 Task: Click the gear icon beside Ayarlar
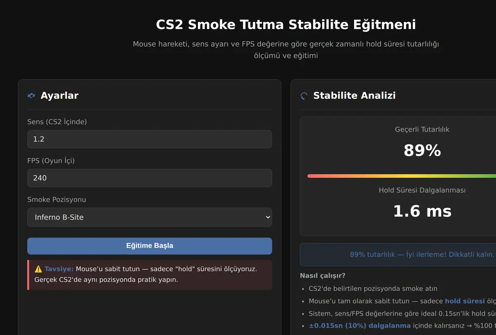pyautogui.click(x=31, y=96)
